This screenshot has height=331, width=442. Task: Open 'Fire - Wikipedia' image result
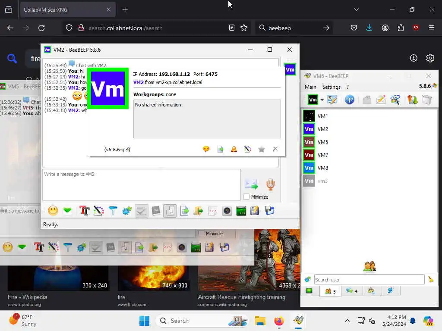pos(27,297)
